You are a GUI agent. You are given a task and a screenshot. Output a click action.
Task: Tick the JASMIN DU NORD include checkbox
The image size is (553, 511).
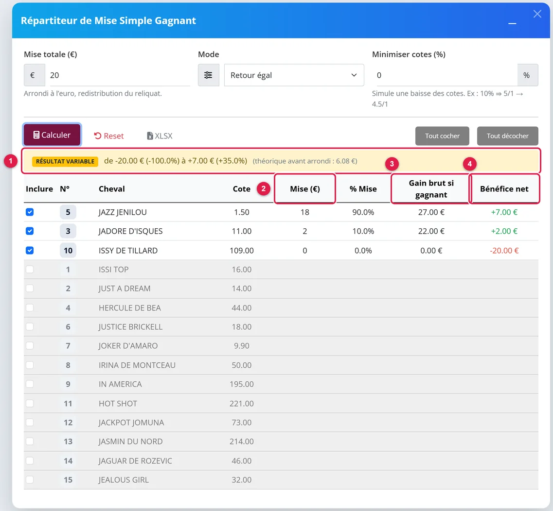pyautogui.click(x=30, y=442)
